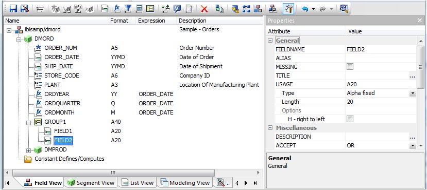427x190 pixels.
Task: Click the Insert Filter funnel icon
Action: click(x=127, y=9)
